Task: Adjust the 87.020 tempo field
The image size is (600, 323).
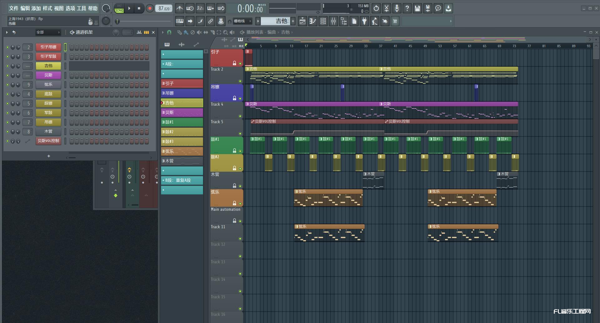Action: (x=164, y=8)
